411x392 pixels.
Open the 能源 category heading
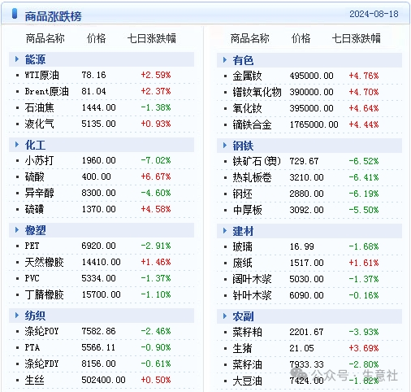tap(35, 59)
